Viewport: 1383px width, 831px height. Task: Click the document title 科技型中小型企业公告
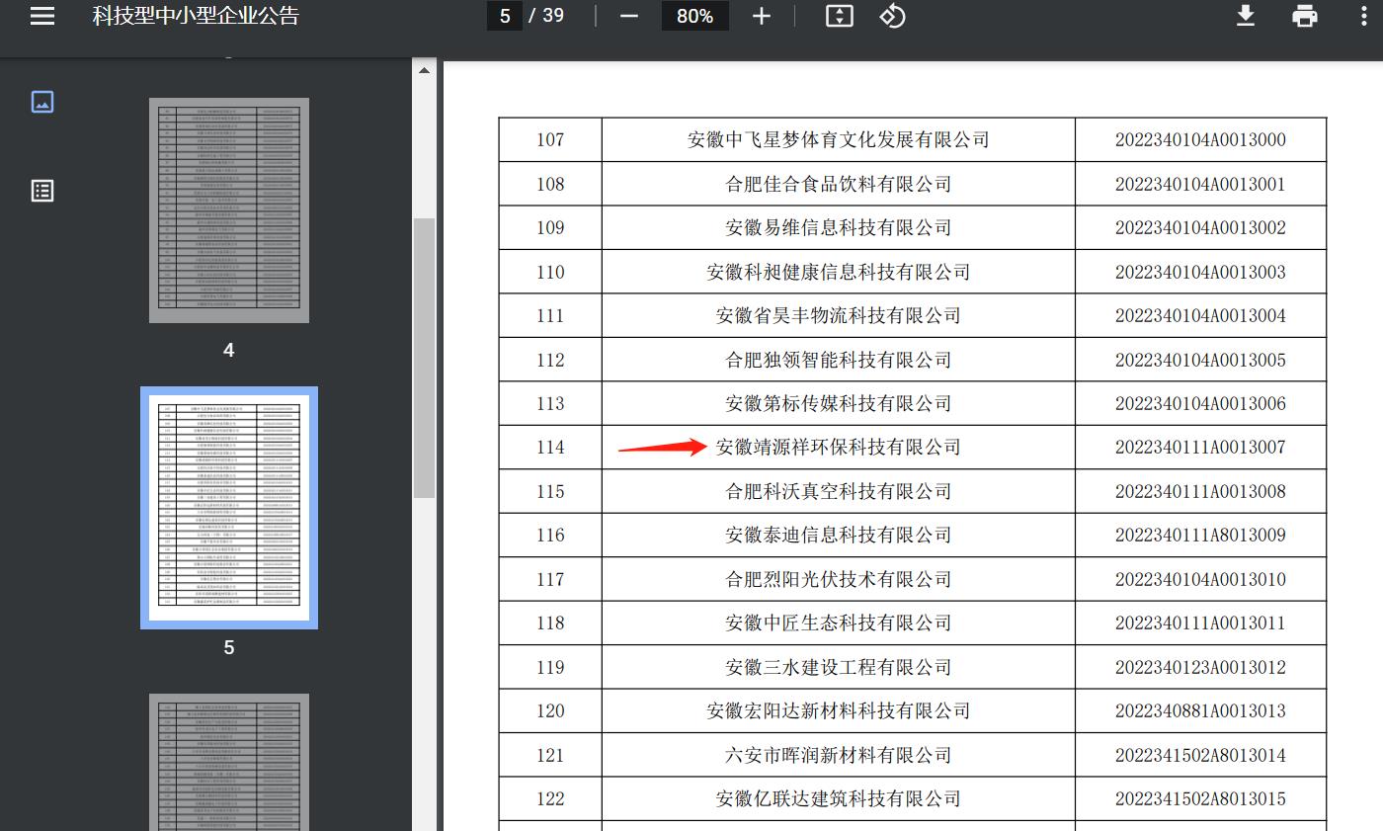point(196,16)
